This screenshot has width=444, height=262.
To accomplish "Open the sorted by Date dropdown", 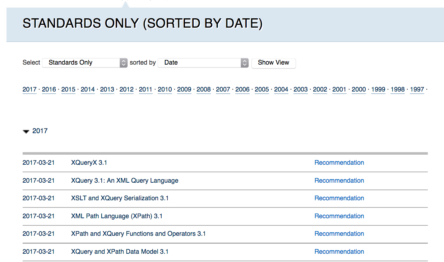I will coord(203,63).
